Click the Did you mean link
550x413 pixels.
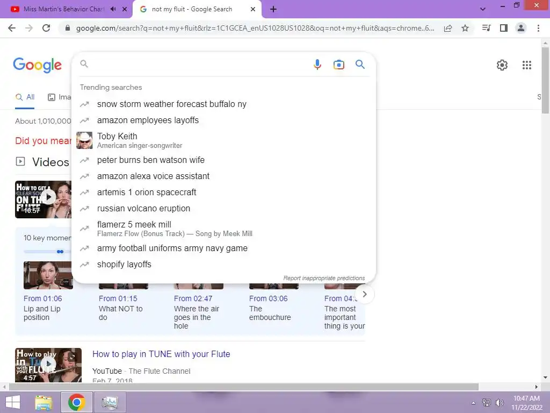(43, 141)
